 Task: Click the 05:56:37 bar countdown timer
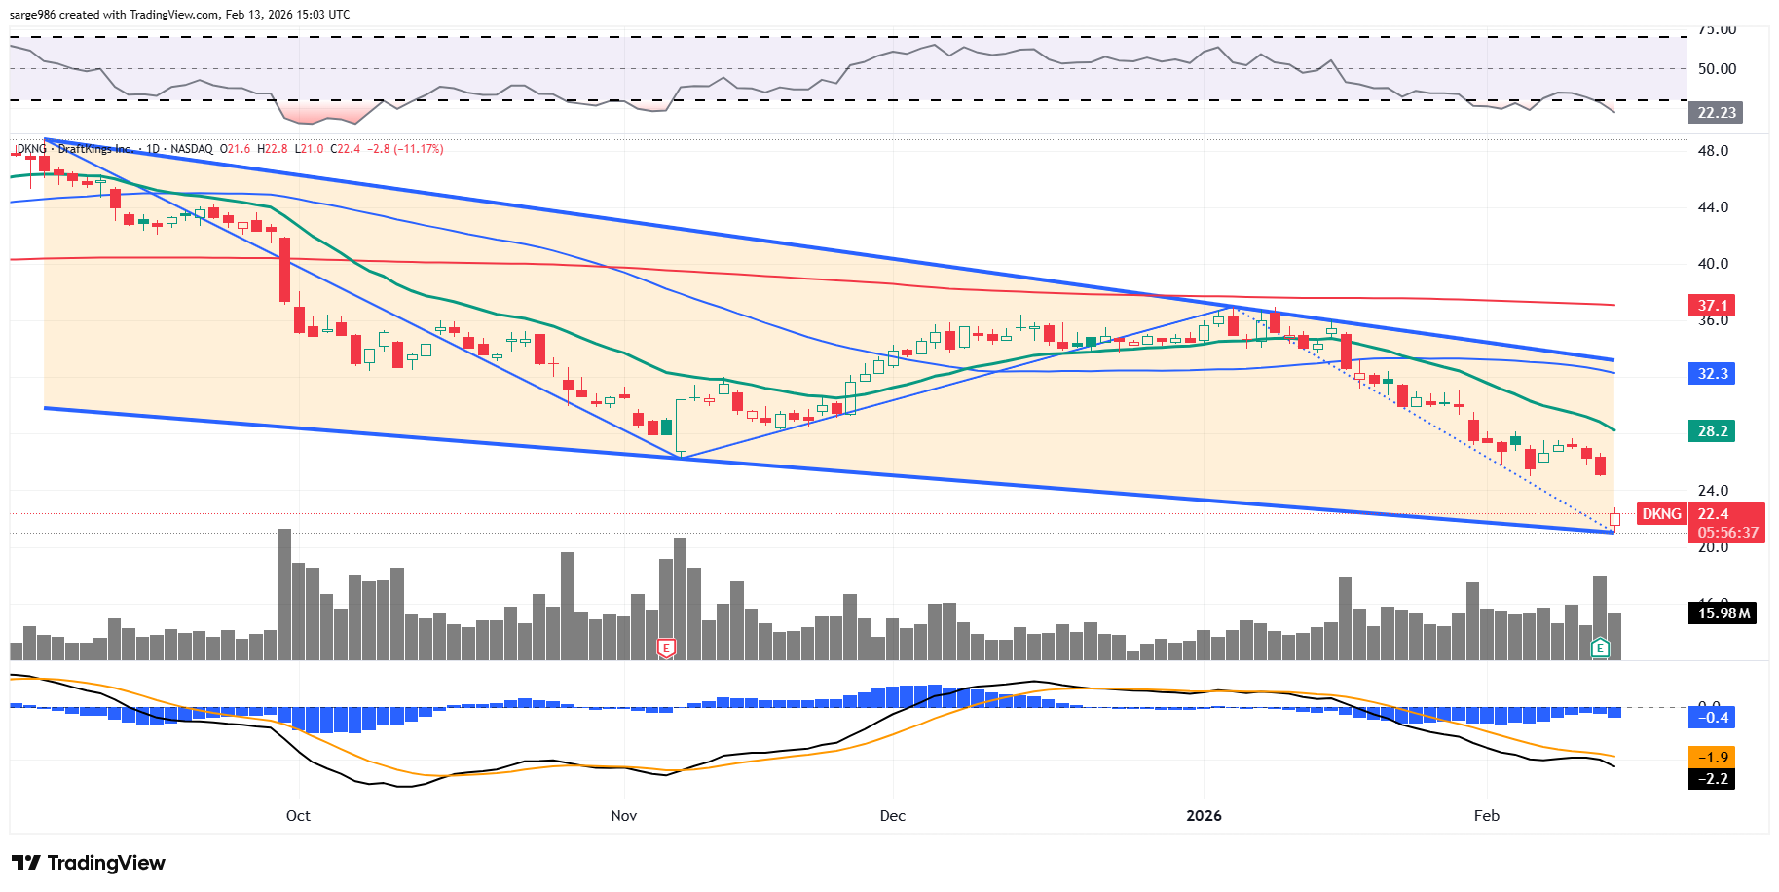pos(1727,533)
